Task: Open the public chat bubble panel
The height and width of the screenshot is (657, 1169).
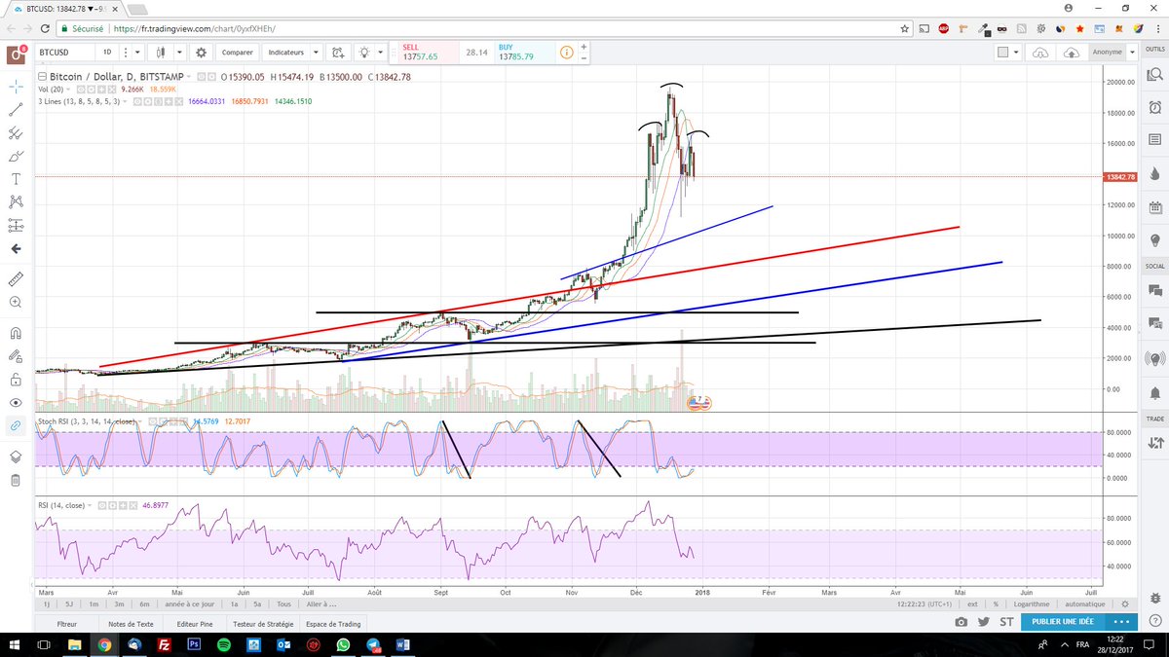Action: point(1154,289)
